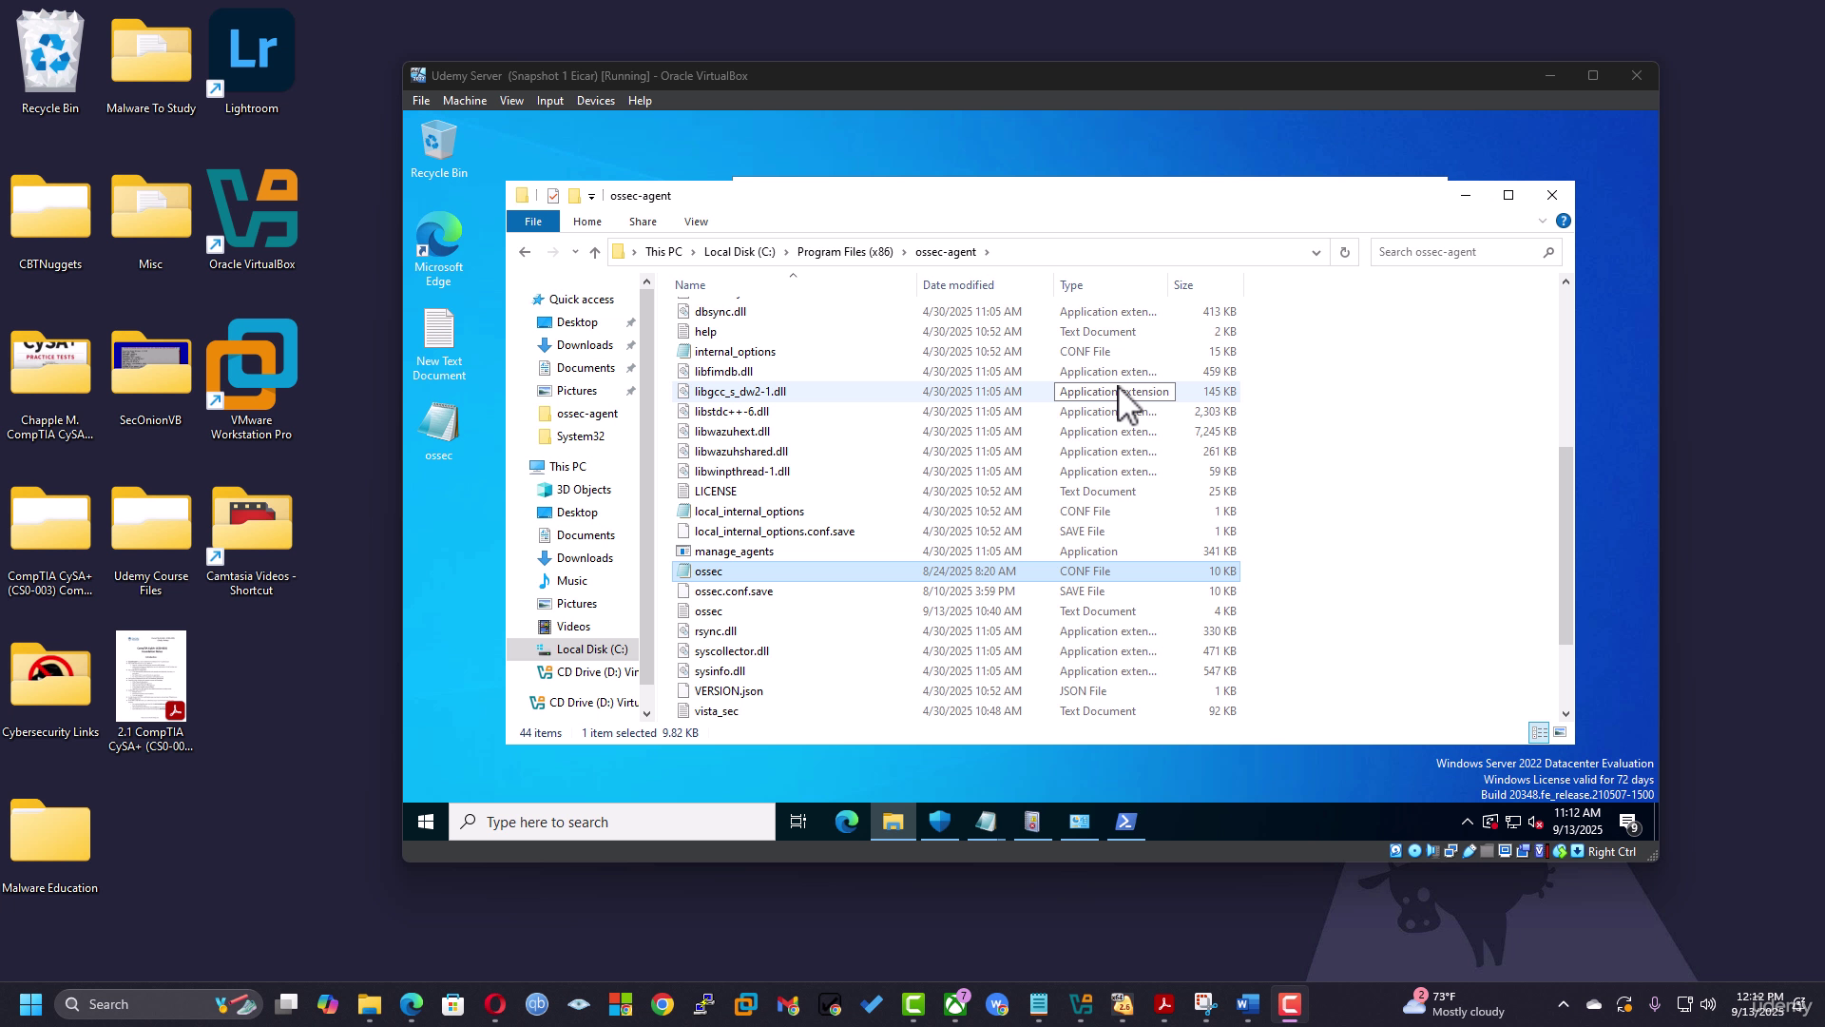Click Local Disk (C:) breadcrumb
Image resolution: width=1825 pixels, height=1027 pixels.
coord(740,252)
